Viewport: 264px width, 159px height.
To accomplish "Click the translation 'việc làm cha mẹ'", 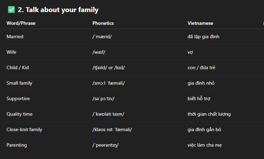I will pos(205,145).
